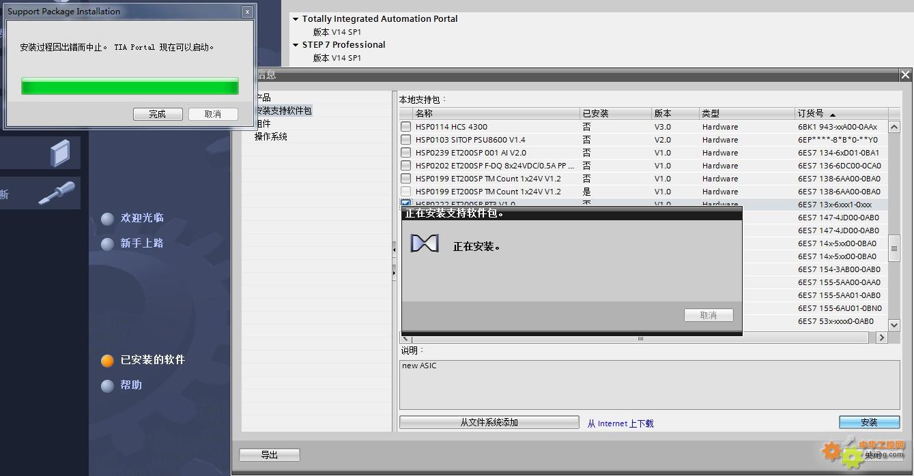Viewport: 914px width, 476px height.
Task: Select order number 6ES7 155-5AA00-0AA0
Action: 839,282
